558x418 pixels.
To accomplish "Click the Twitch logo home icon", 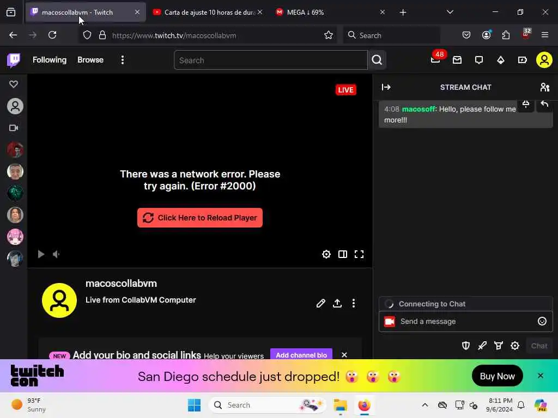I will coord(14,60).
